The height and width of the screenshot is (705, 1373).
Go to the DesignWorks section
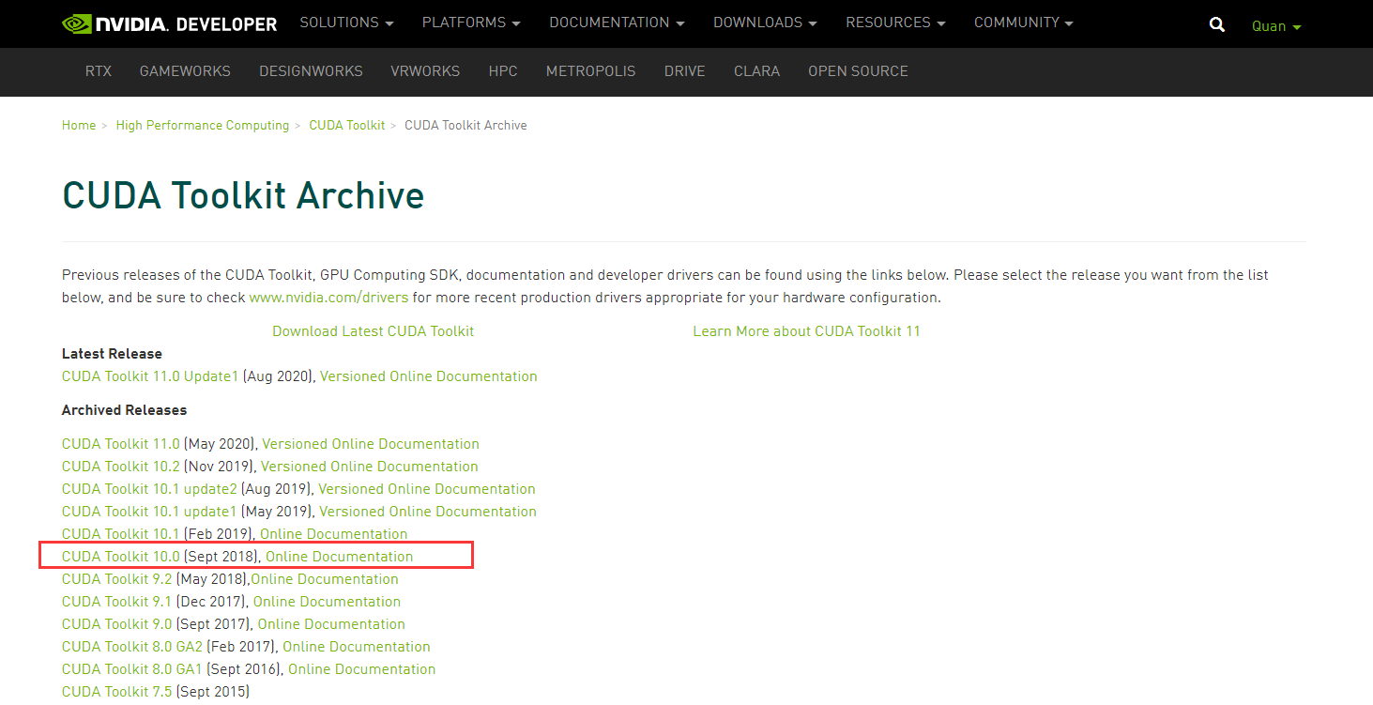point(311,71)
